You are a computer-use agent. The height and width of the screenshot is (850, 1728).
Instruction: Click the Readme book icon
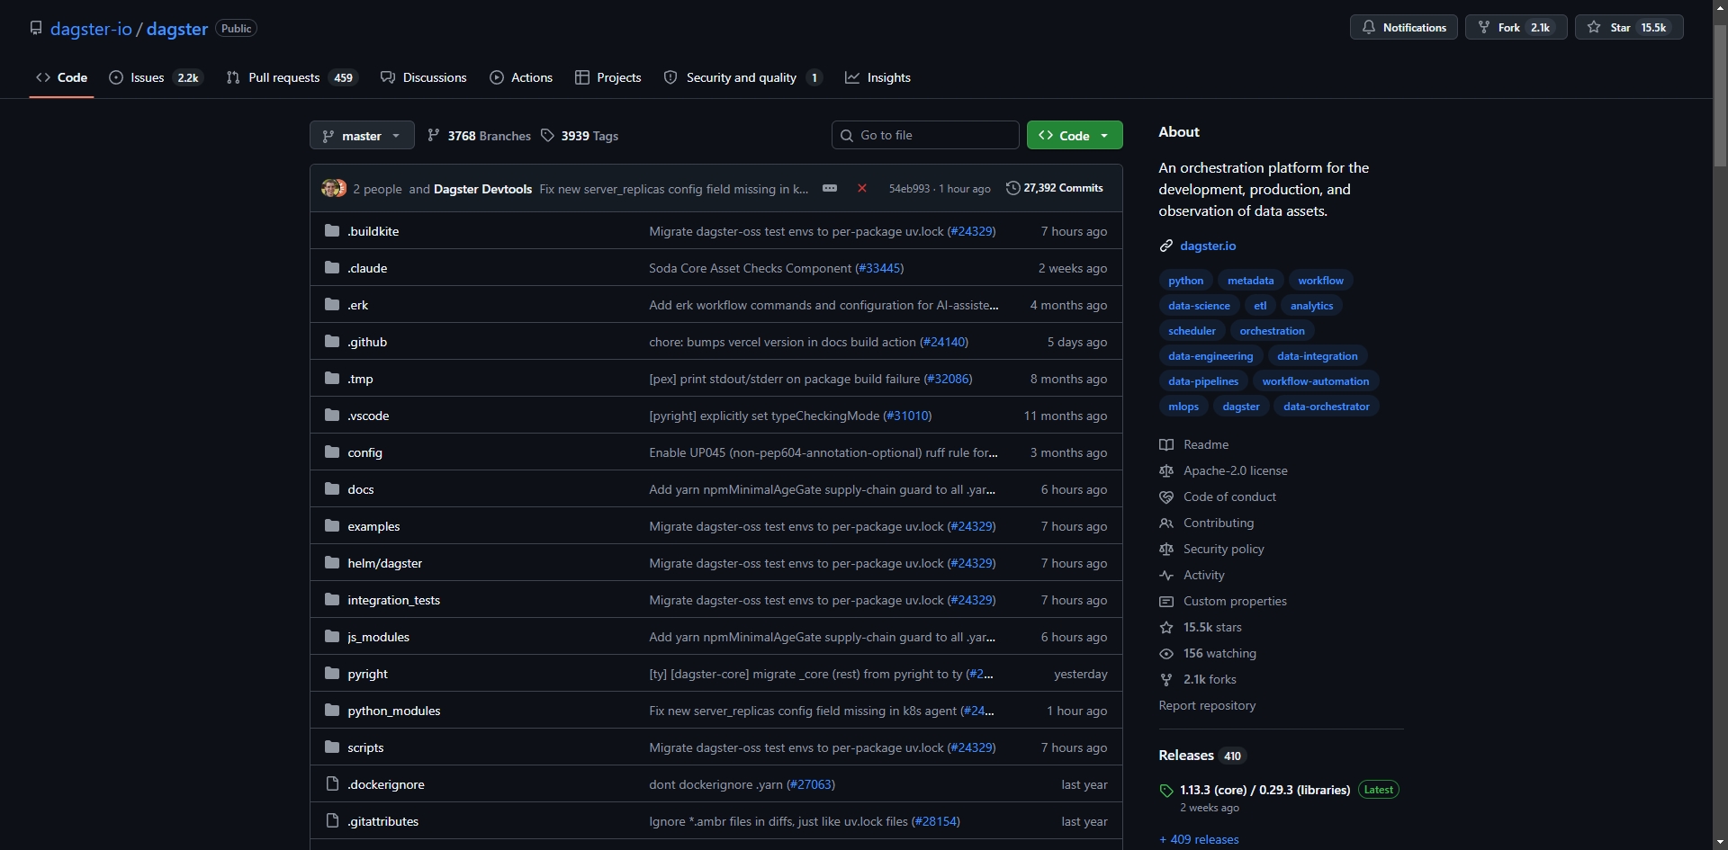pos(1166,444)
